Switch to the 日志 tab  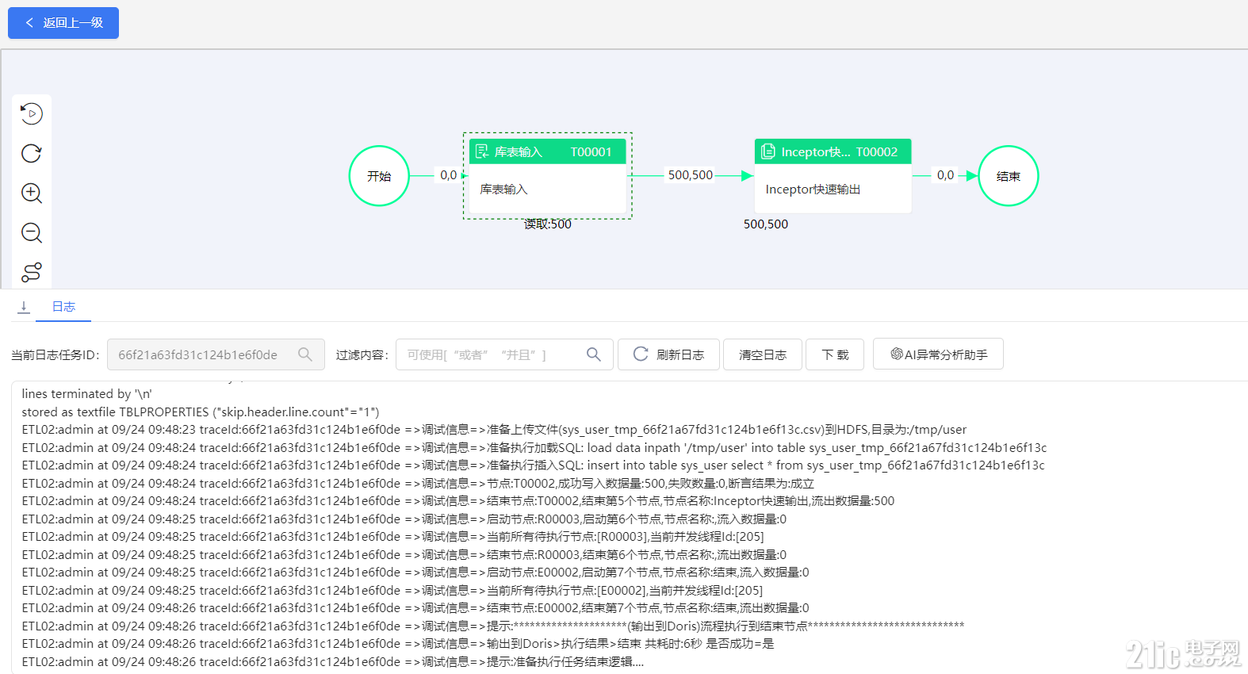[x=63, y=307]
